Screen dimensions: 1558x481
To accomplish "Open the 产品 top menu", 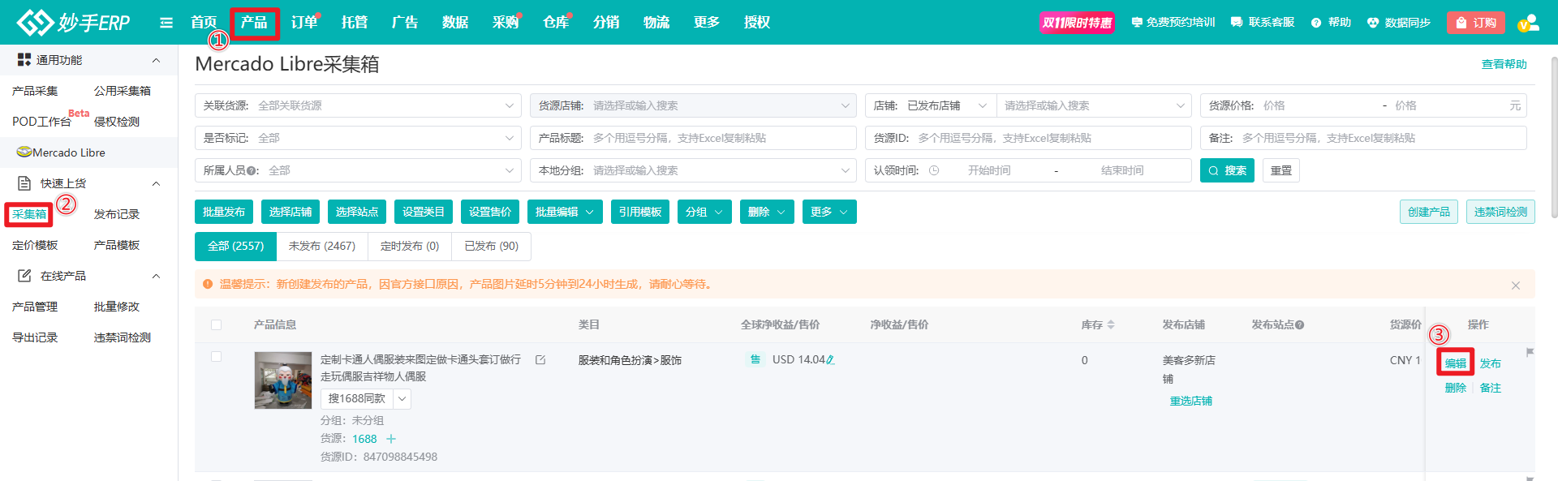I will pos(254,23).
